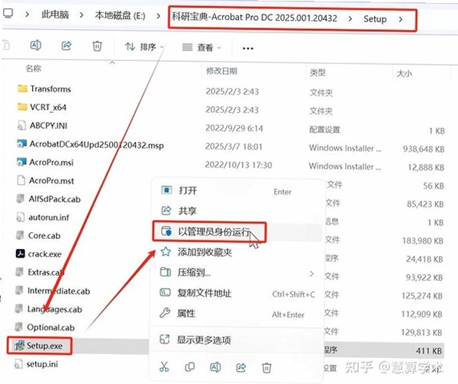
Task: Click the 2022/10/13 17:30 date cell
Action: [x=238, y=165]
